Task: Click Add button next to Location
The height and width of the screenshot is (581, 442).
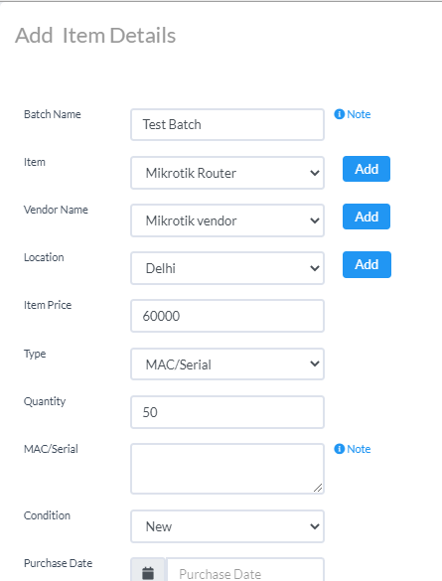Action: pos(367,264)
